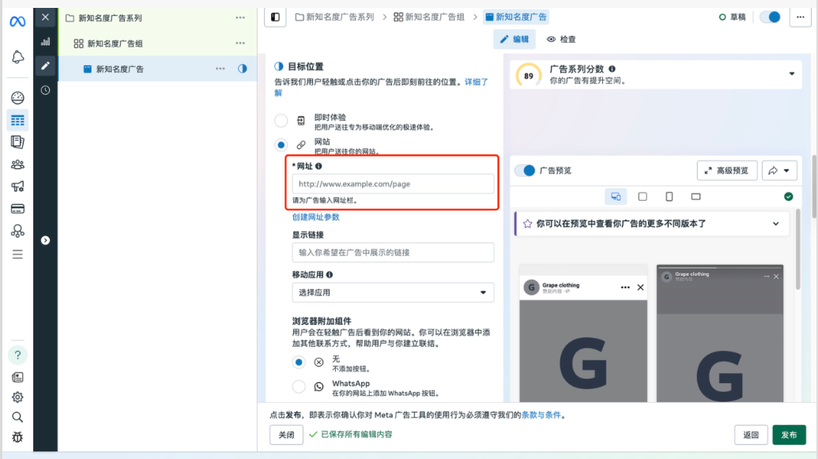Screen dimensions: 818x459
Task: Click the megaphone ads icon in sidebar
Action: (17, 186)
